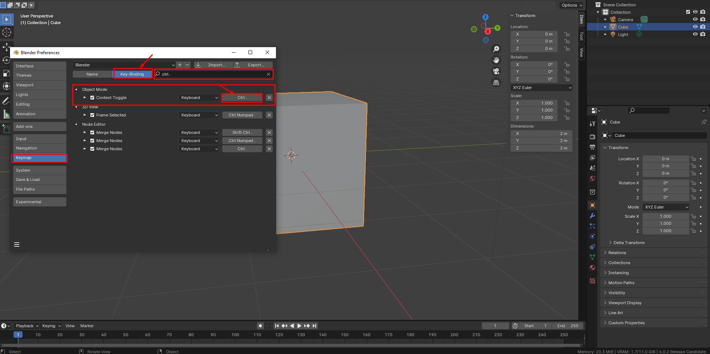The image size is (710, 354).
Task: Add keymap preset with plus button
Action: 180,65
